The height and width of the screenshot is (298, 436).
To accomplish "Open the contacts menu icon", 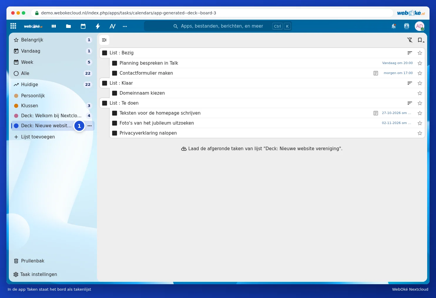I will (407, 26).
